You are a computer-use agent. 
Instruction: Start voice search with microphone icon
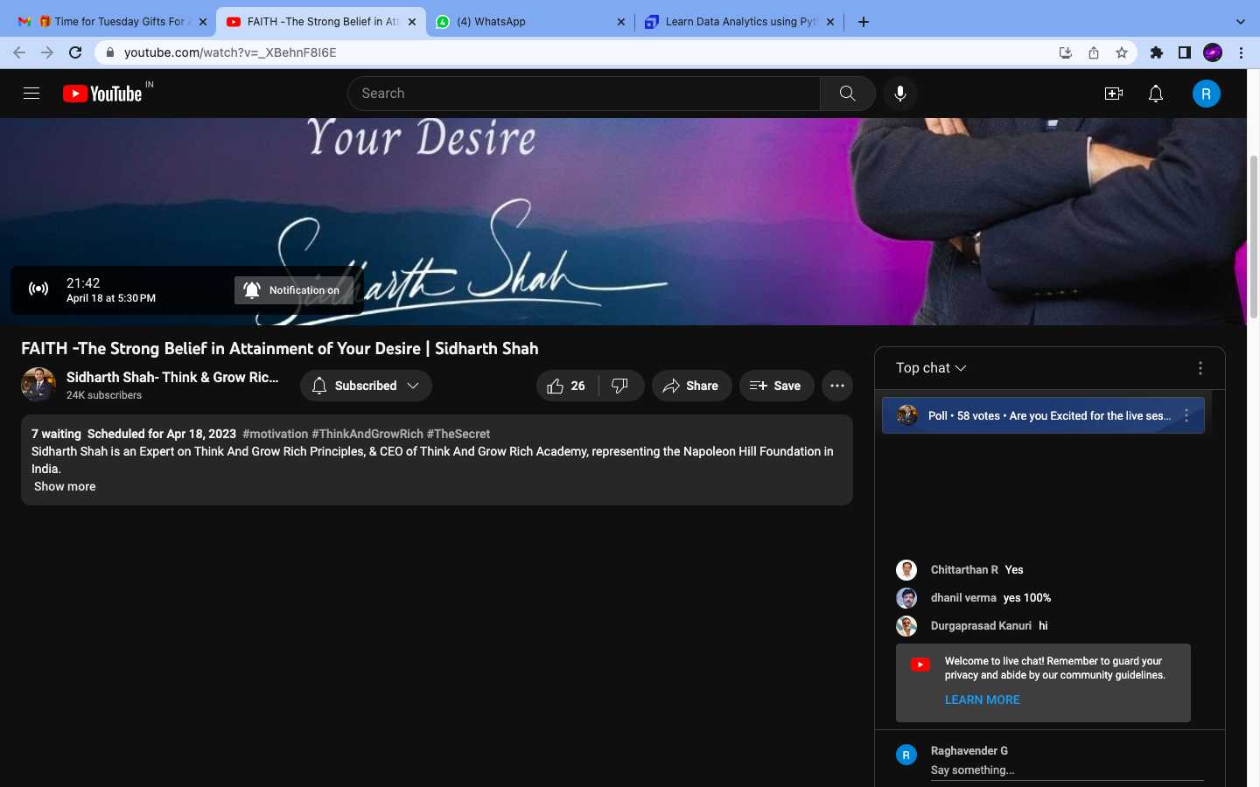coord(899,94)
